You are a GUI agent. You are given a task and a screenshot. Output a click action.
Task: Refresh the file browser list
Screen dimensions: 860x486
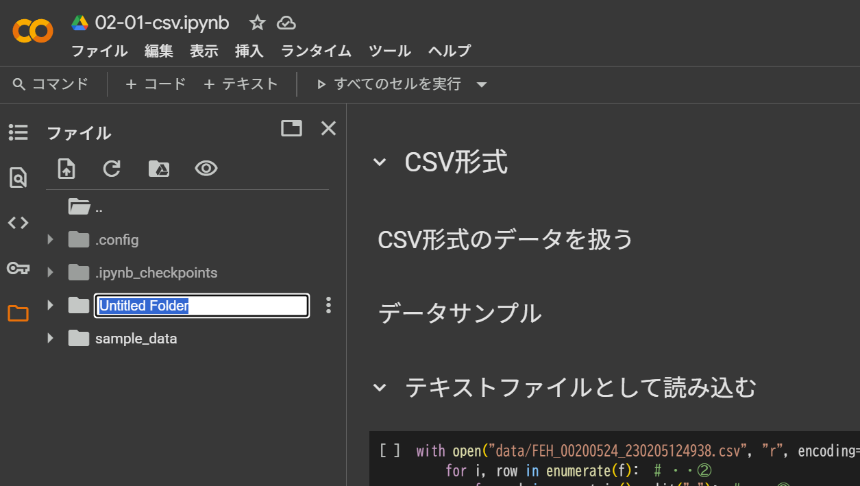112,169
